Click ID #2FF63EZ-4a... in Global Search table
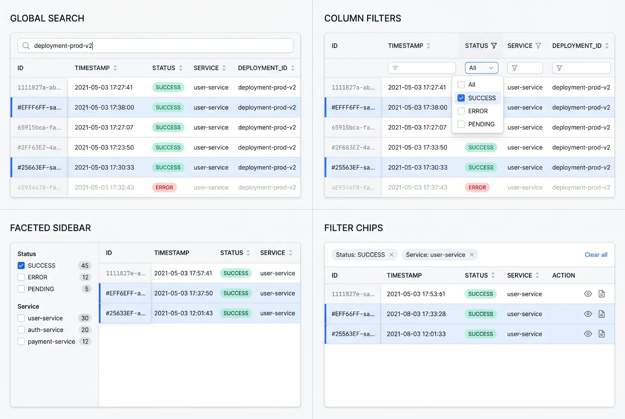Image resolution: width=625 pixels, height=419 pixels. tap(39, 147)
